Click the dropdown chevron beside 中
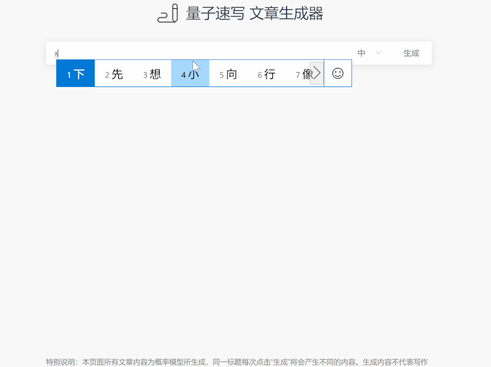This screenshot has height=367, width=491. tap(379, 53)
